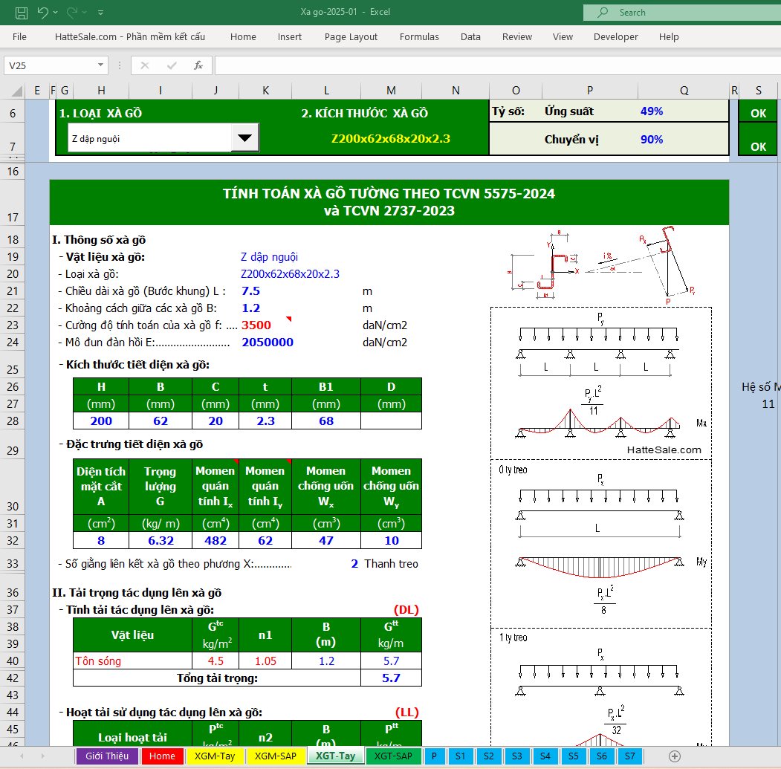Select the H dimension cell 200
The height and width of the screenshot is (769, 781).
(x=101, y=421)
